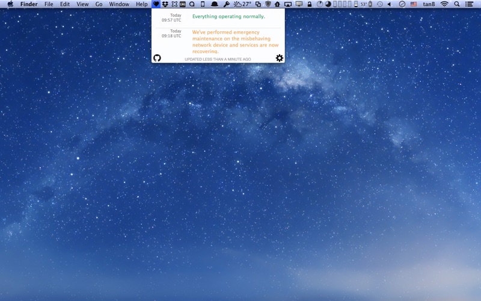This screenshot has width=481, height=301.
Task: Click the chat bubble menu bar icon
Action: pyautogui.click(x=192, y=4)
